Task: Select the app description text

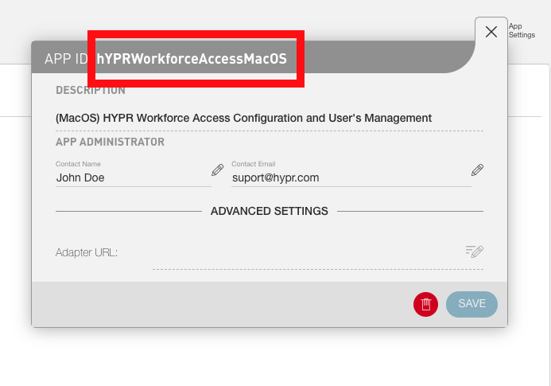Action: 243,118
